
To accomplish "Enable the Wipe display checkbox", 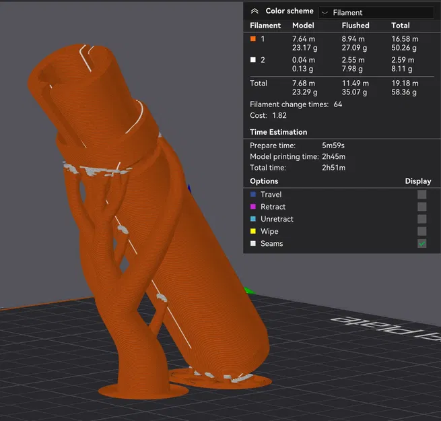I will pyautogui.click(x=421, y=231).
